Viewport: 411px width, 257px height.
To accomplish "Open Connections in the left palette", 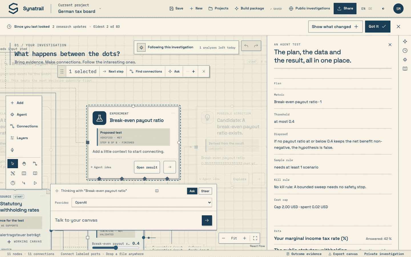I will [x=24, y=126].
